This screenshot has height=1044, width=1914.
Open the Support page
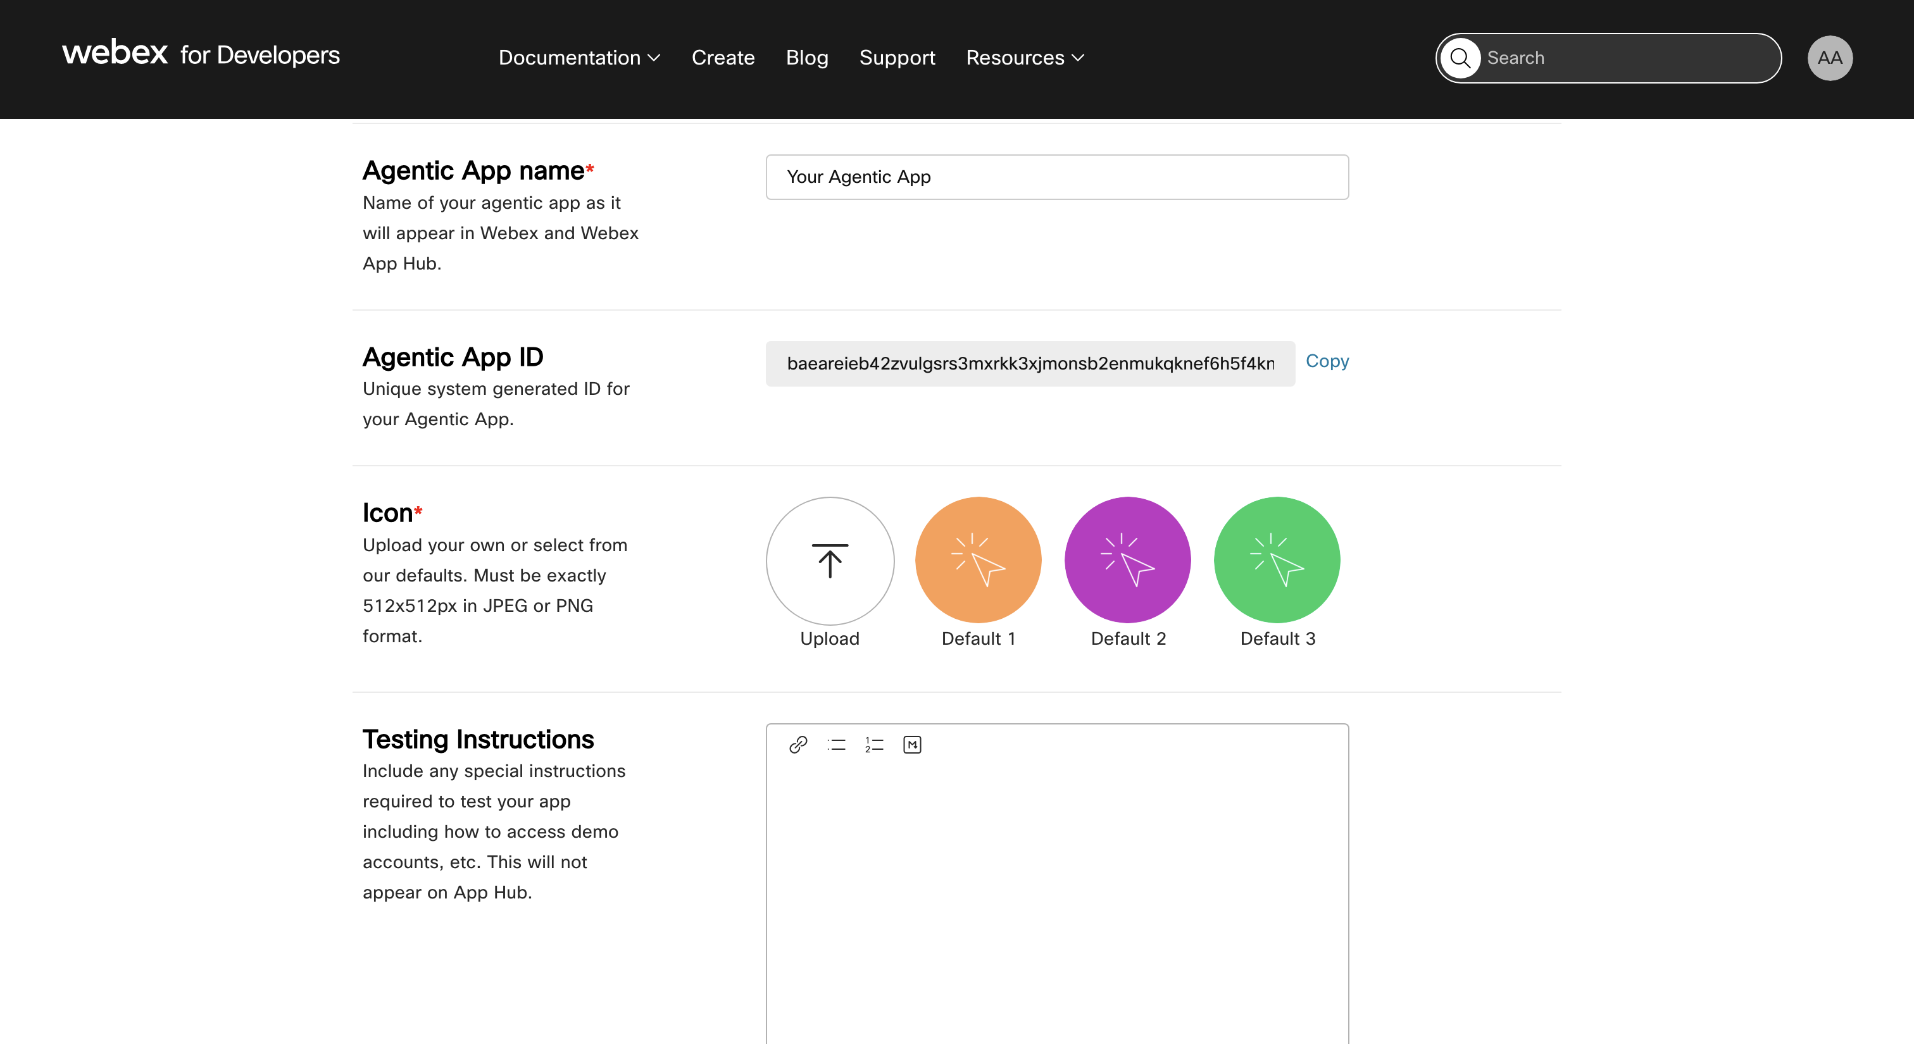(x=897, y=57)
